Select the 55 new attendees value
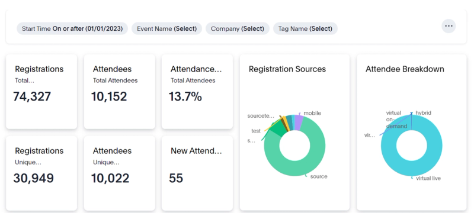The height and width of the screenshot is (213, 474). (x=176, y=178)
